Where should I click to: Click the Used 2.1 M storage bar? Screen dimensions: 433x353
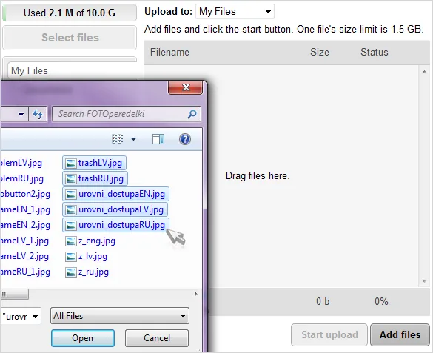pyautogui.click(x=70, y=13)
